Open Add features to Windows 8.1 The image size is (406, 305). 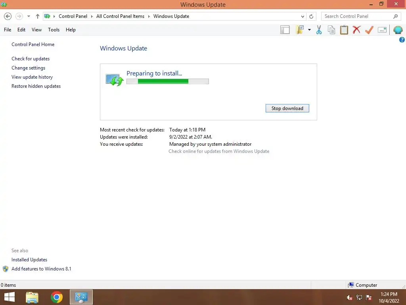(41, 269)
